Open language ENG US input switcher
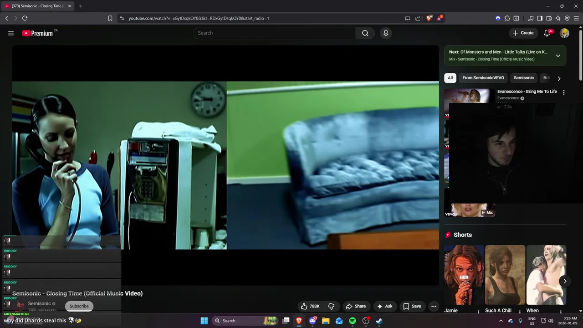 pos(532,321)
